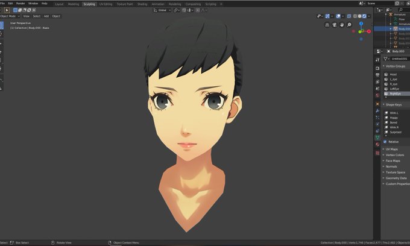This screenshot has width=410, height=246.
Task: Open the Render menu
Action: [20, 4]
